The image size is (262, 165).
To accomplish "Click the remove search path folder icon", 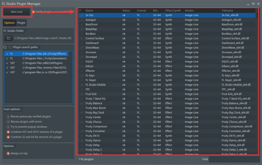I will click(10, 47).
